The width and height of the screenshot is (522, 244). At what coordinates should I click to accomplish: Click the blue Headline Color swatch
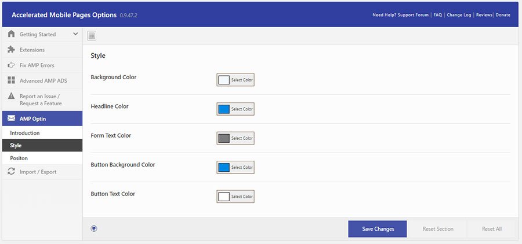(224, 109)
